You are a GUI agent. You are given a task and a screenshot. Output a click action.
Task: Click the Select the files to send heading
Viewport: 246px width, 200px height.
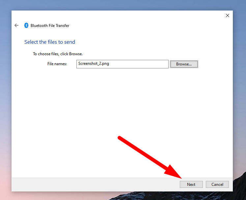(x=50, y=42)
